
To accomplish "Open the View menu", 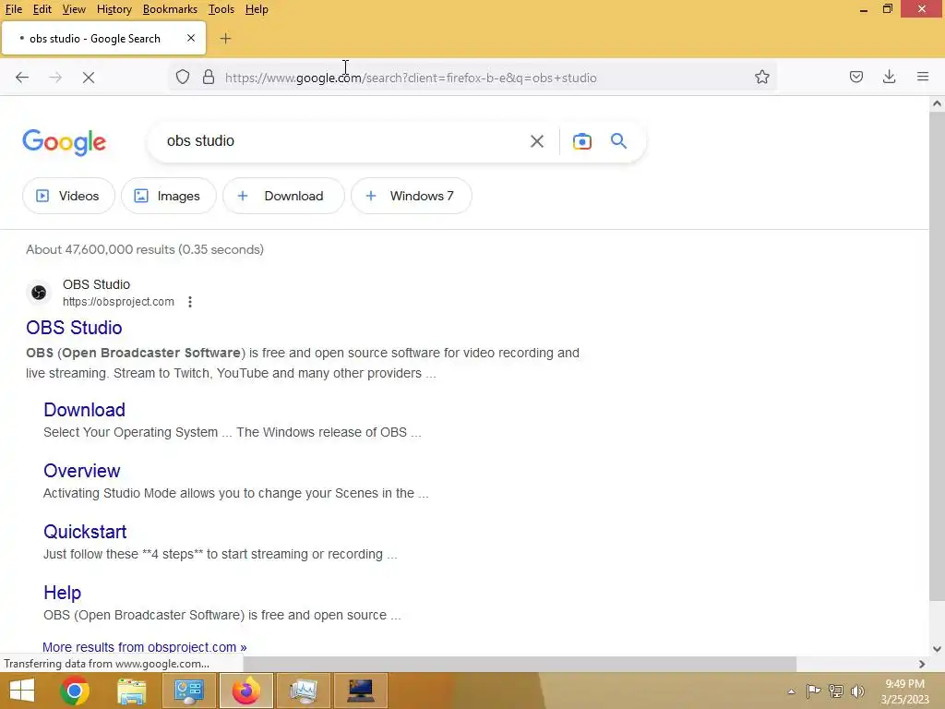I will click(x=74, y=9).
